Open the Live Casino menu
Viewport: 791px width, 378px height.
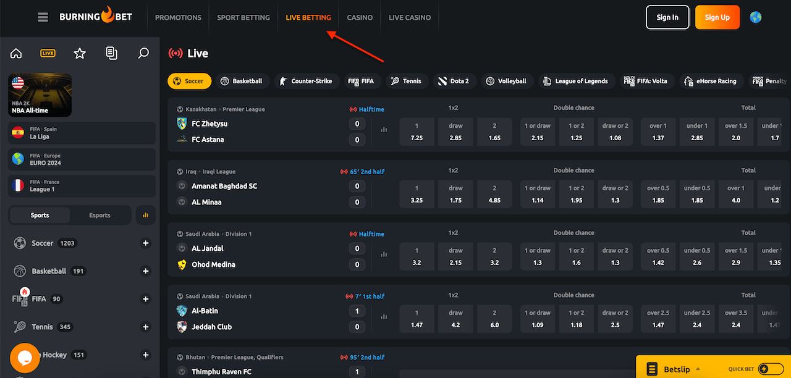410,17
